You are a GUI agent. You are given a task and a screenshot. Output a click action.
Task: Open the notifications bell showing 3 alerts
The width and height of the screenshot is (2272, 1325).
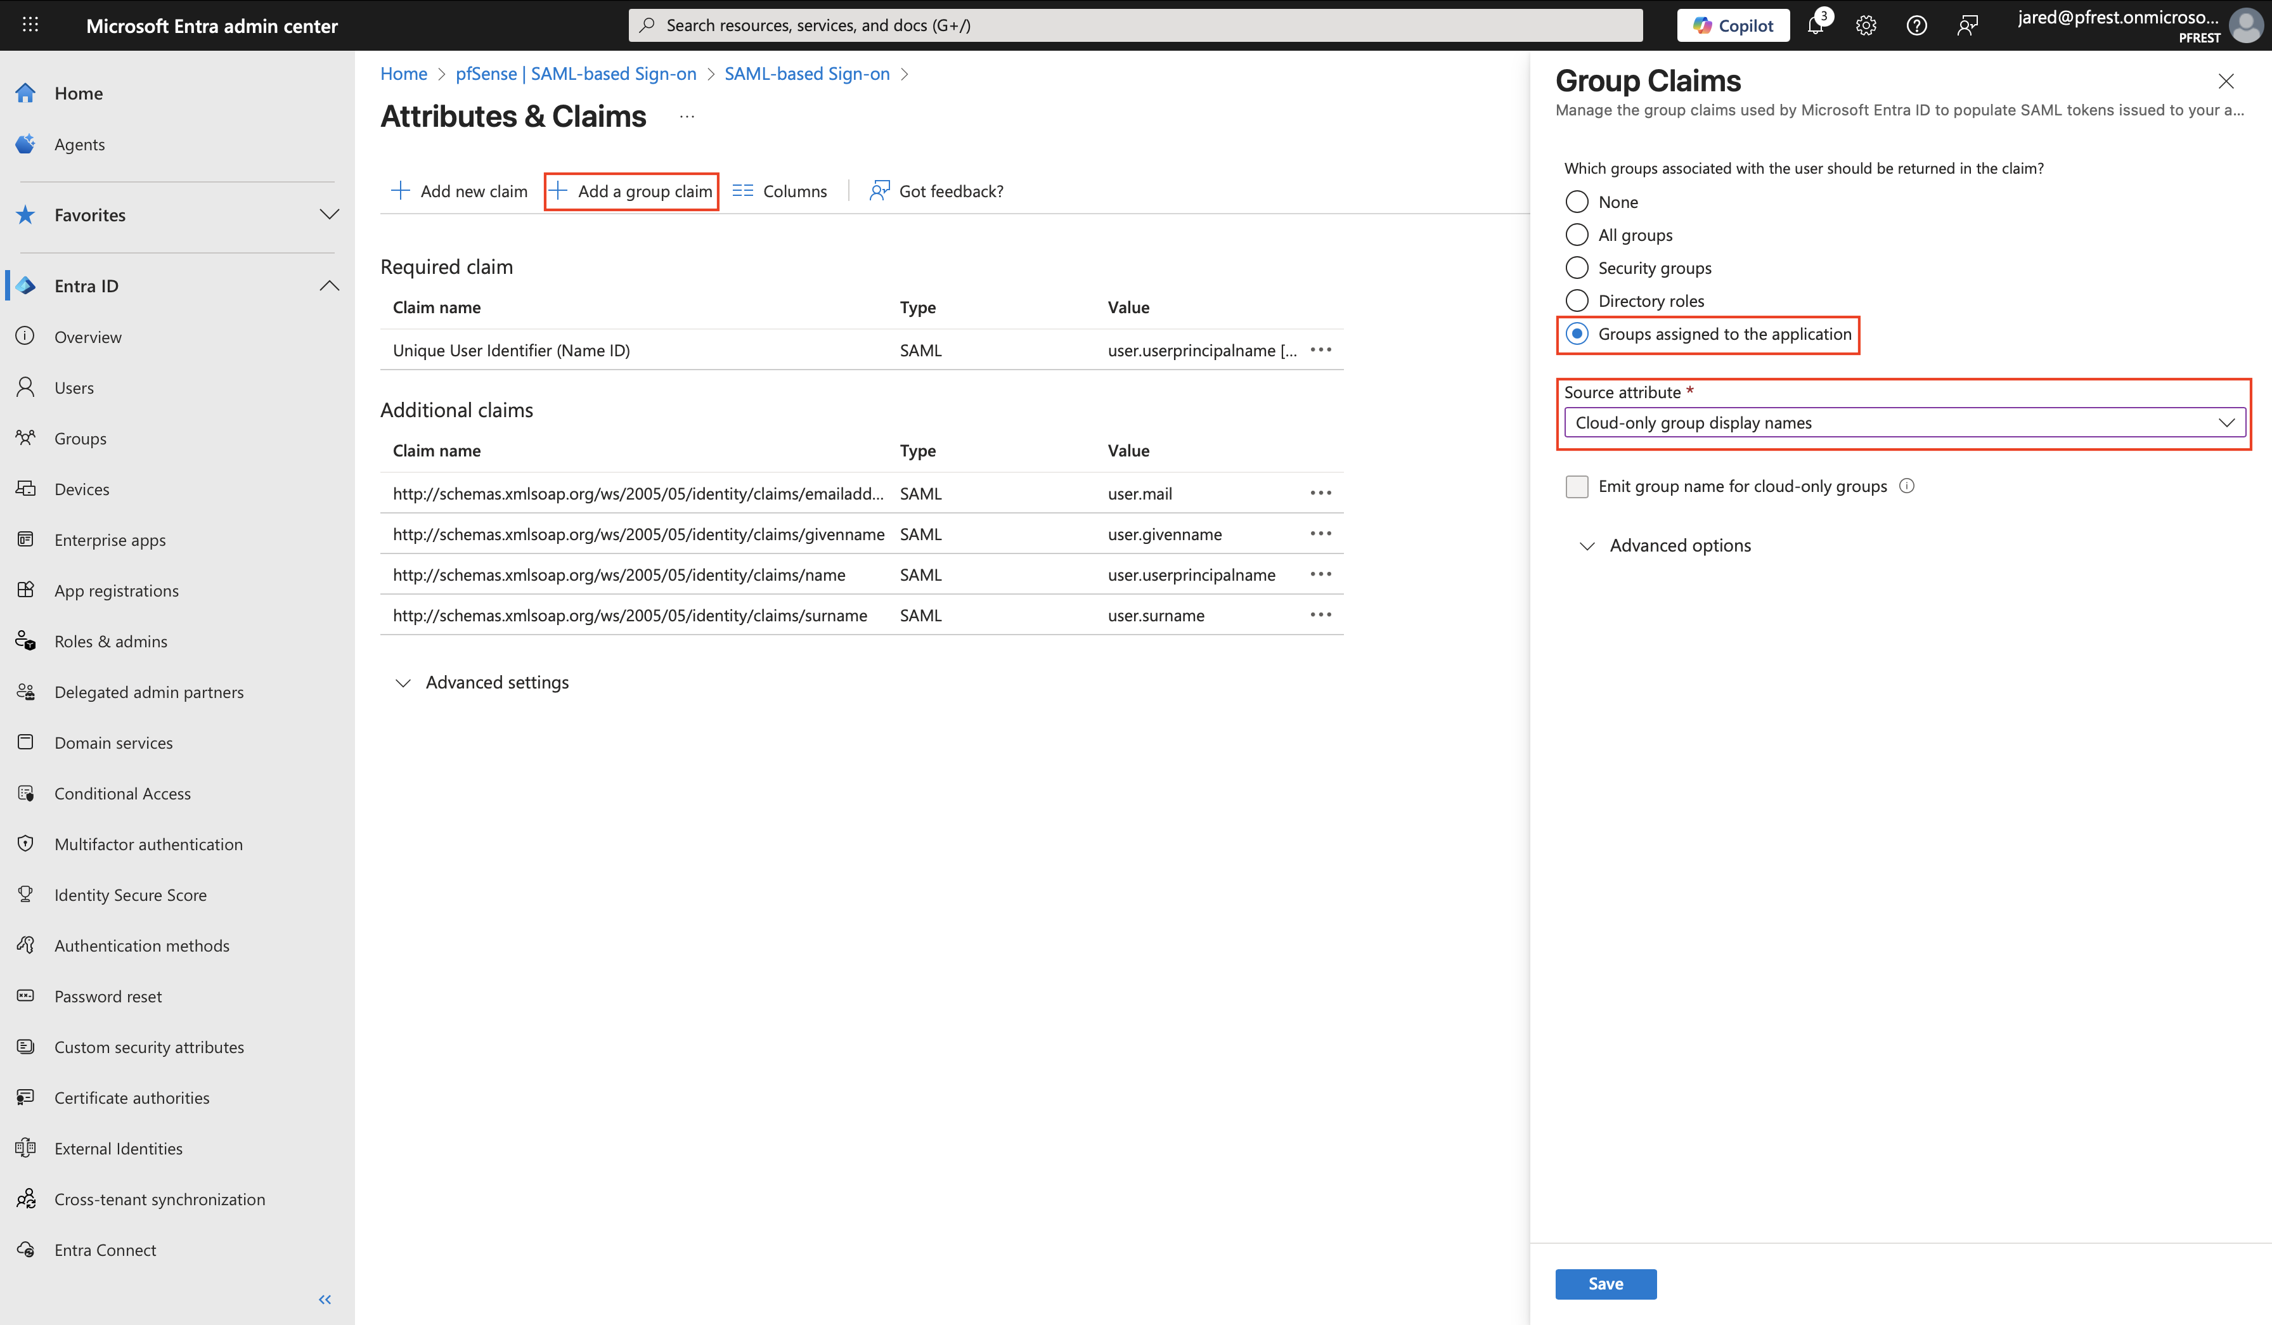point(1816,24)
